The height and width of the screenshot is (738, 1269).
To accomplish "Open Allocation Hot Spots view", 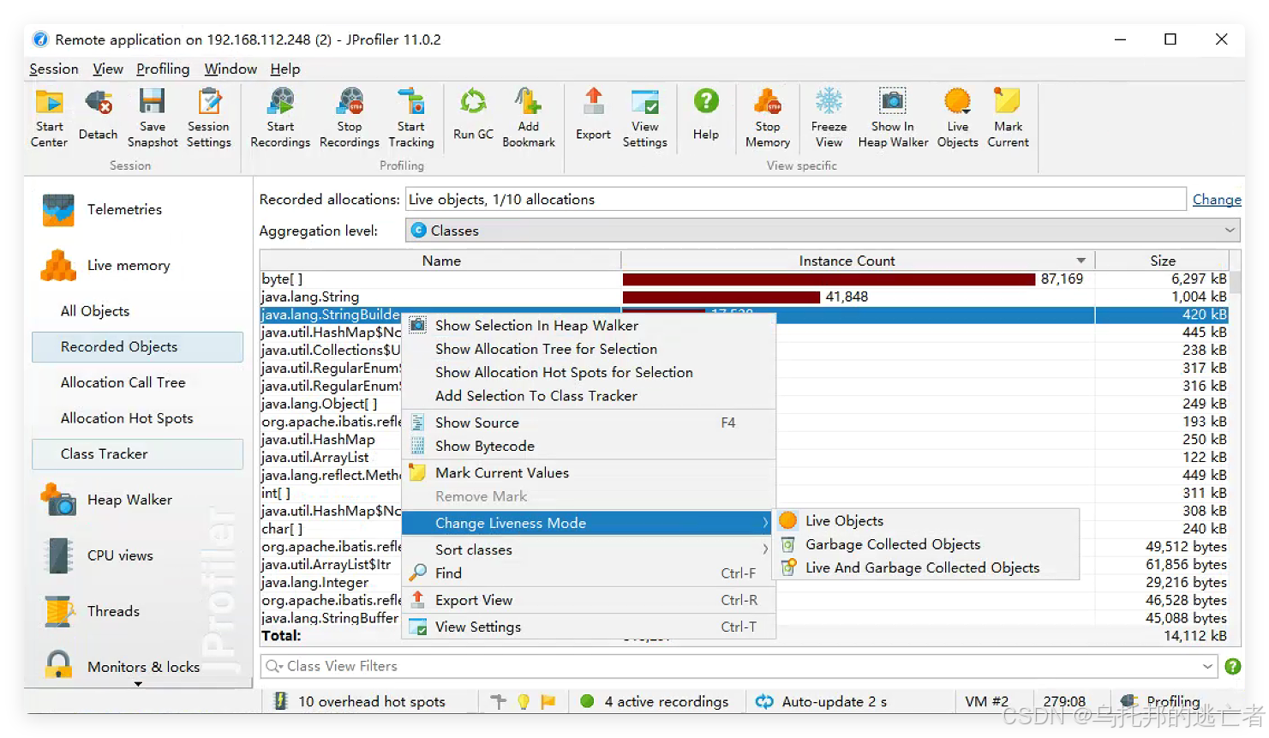I will point(127,418).
